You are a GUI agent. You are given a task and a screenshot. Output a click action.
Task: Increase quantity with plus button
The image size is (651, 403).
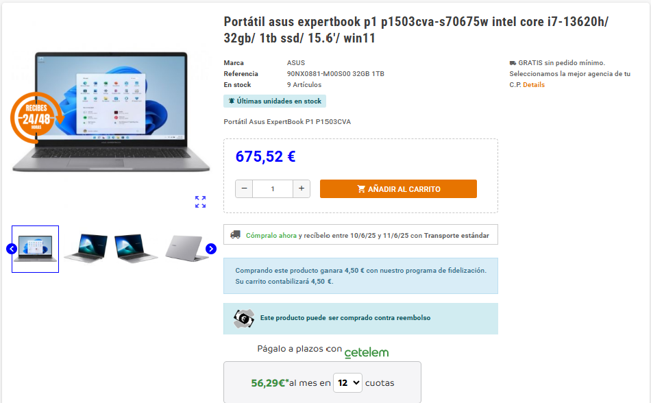coord(302,189)
